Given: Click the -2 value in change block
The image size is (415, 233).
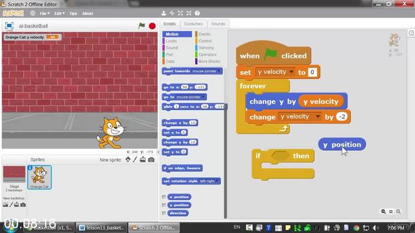Looking at the screenshot, I should [342, 116].
